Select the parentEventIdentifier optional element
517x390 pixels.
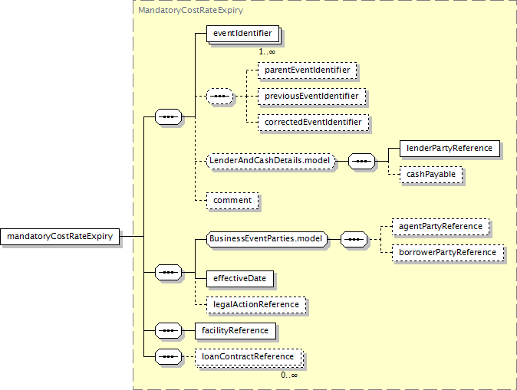(308, 70)
